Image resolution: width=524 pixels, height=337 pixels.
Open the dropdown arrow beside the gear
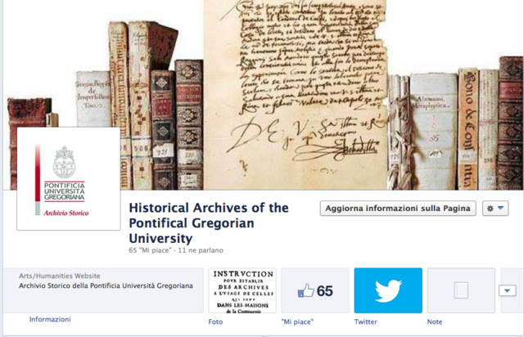click(500, 208)
